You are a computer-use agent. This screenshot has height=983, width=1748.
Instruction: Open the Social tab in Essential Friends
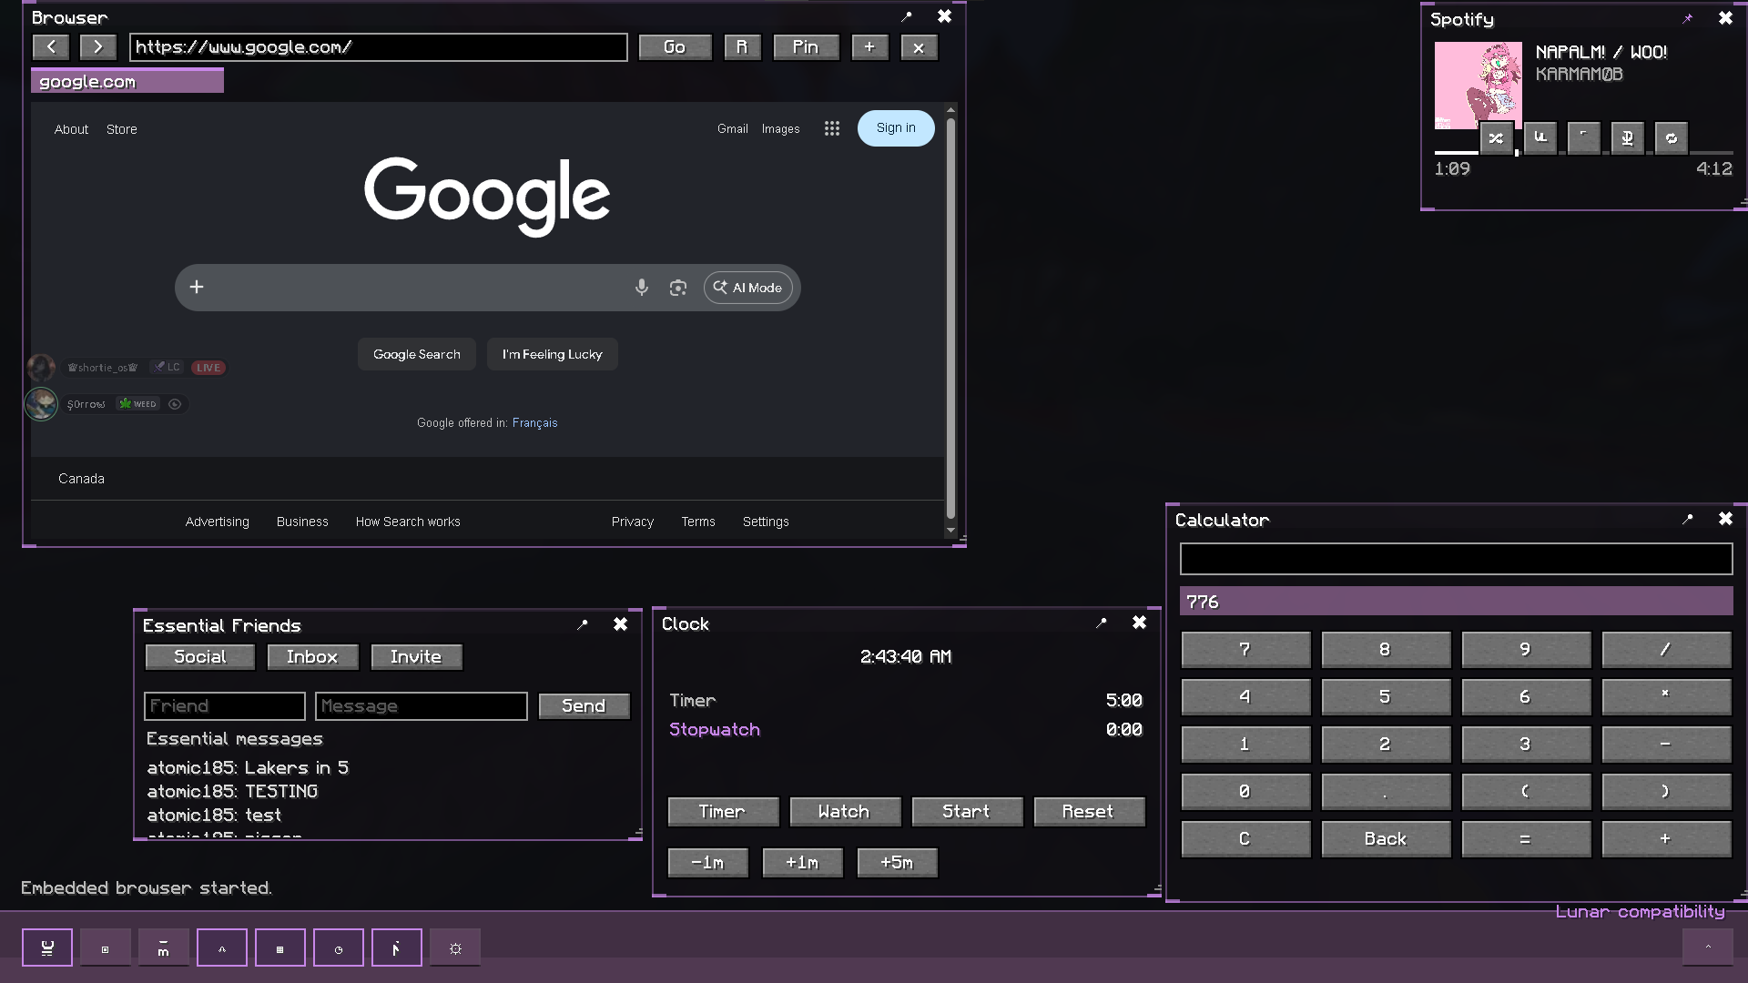point(200,657)
